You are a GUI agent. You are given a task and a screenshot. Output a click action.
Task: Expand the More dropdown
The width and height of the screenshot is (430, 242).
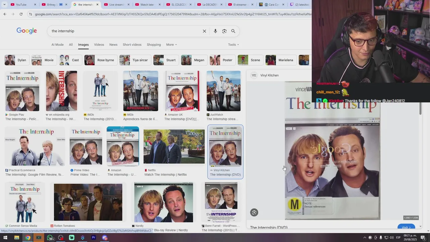pyautogui.click(x=171, y=45)
